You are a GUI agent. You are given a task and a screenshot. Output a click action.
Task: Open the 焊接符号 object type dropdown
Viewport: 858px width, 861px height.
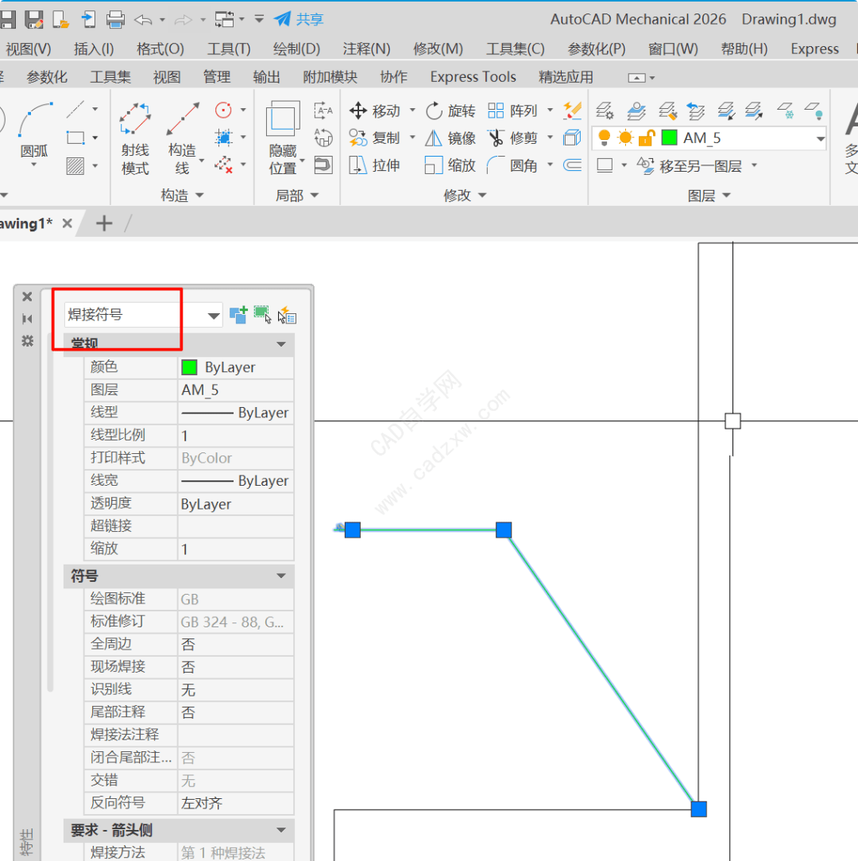point(213,316)
